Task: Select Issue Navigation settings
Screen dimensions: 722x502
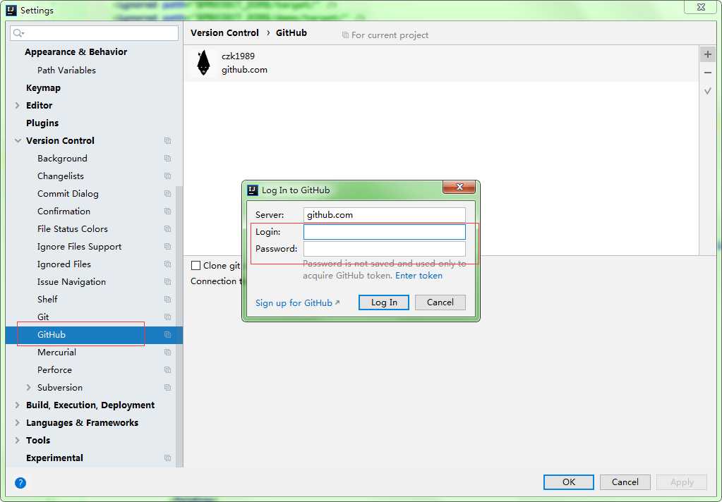Action: pyautogui.click(x=71, y=281)
